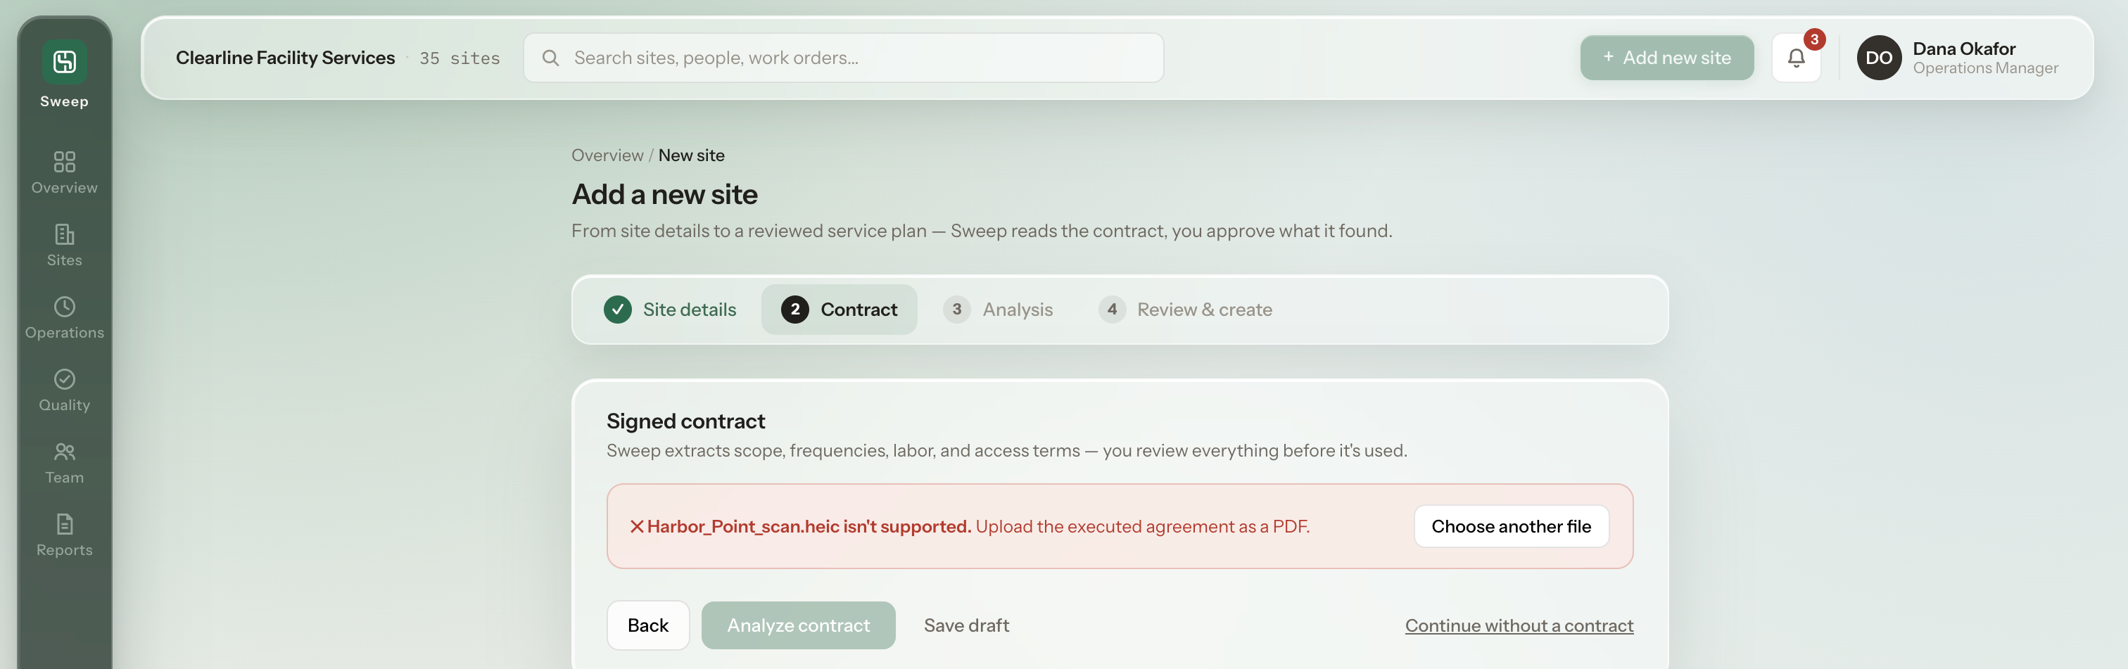The image size is (2128, 669).
Task: Click the Add a new site heading
Action: pos(664,194)
